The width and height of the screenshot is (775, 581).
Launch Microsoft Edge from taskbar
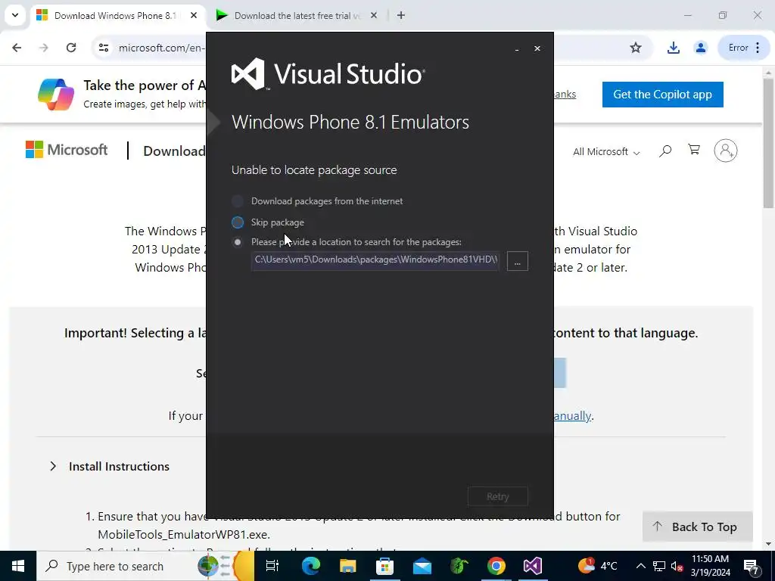click(310, 566)
